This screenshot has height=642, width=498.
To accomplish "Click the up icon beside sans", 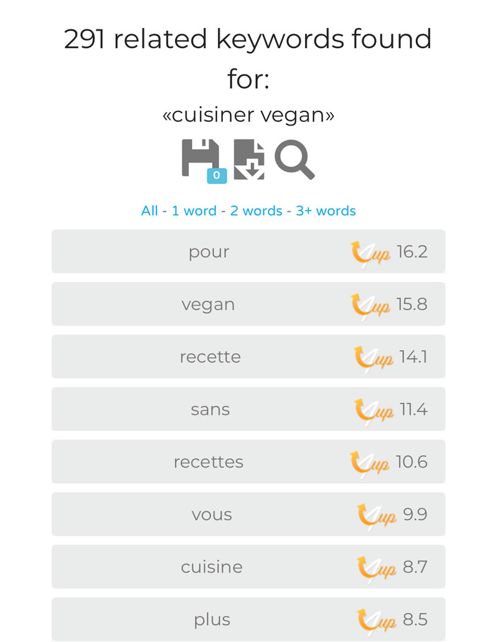I will point(374,412).
